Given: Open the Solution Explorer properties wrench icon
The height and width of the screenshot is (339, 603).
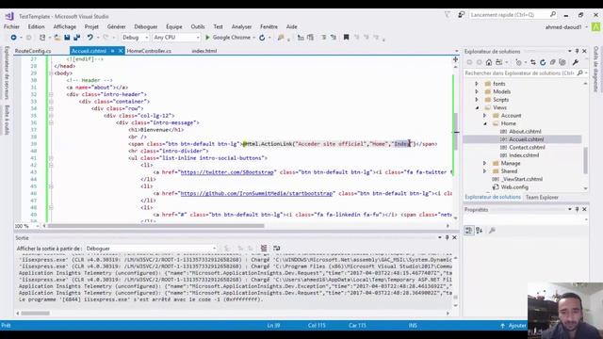Looking at the screenshot, I should click(576, 62).
